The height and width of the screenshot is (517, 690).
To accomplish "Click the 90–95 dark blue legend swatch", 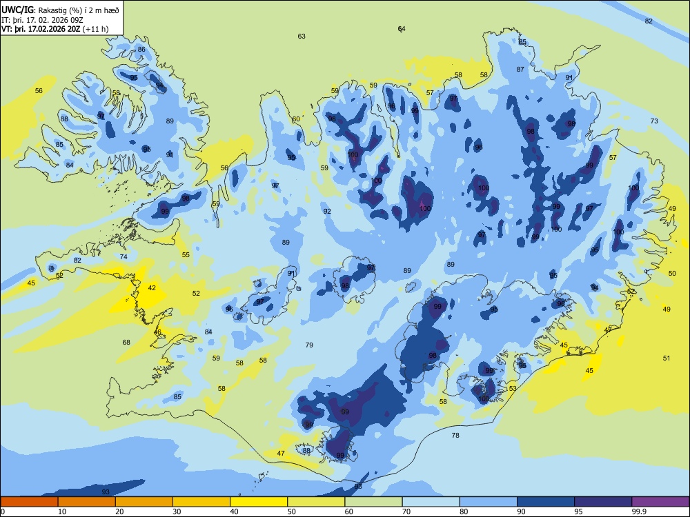I will (546, 502).
